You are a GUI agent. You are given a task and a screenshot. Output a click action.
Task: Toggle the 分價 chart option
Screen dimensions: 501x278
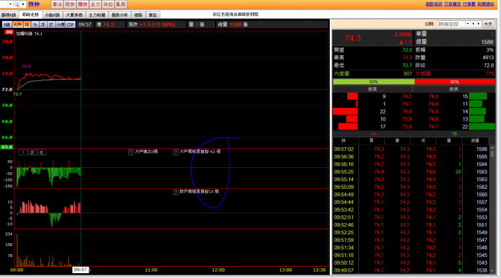point(61,24)
